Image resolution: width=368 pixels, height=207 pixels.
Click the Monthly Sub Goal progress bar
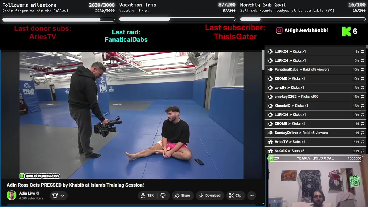303,19
